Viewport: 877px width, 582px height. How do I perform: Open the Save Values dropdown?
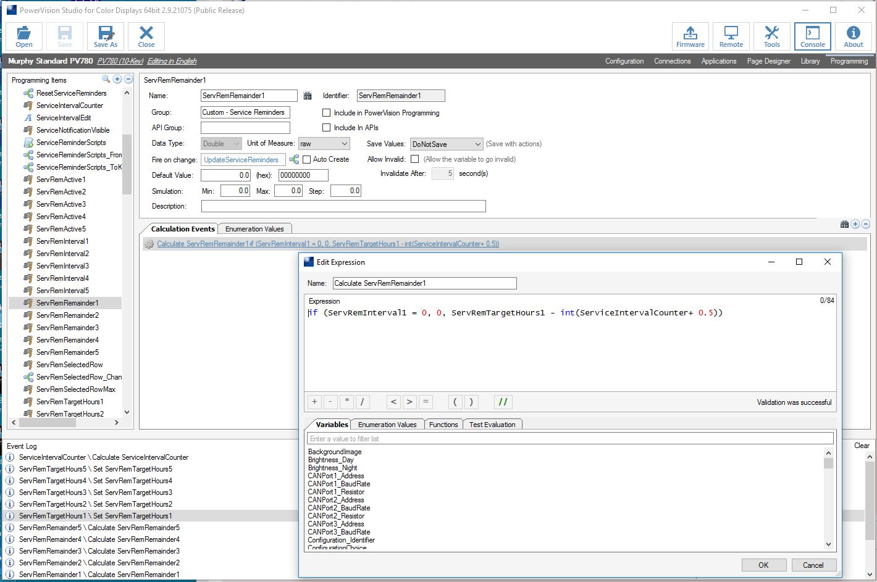[447, 144]
